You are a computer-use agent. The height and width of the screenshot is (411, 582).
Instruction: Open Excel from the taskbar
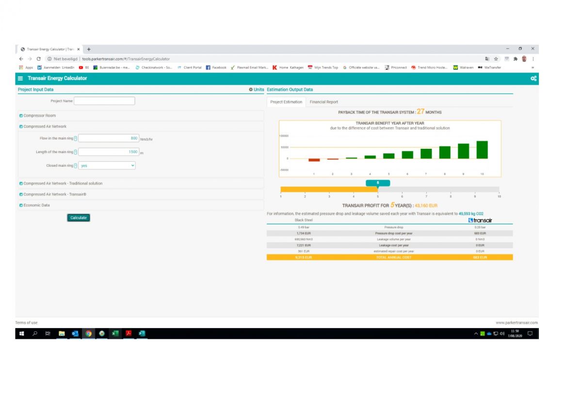click(115, 333)
